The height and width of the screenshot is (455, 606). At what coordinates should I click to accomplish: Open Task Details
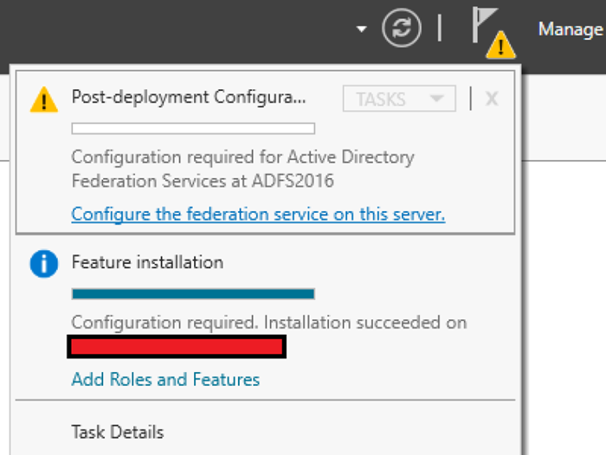point(118,432)
